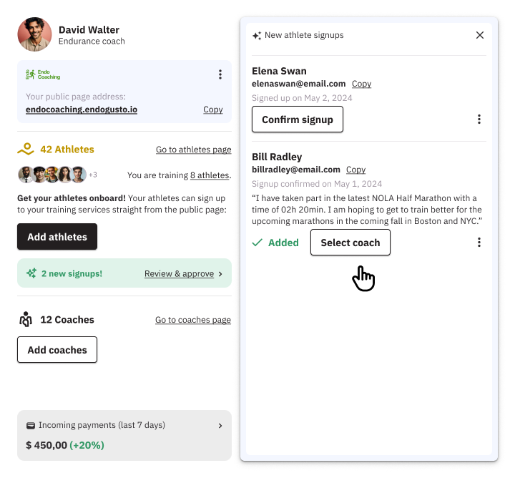This screenshot has height=478, width=515.
Task: Expand the Incoming payments chevron
Action: click(220, 426)
